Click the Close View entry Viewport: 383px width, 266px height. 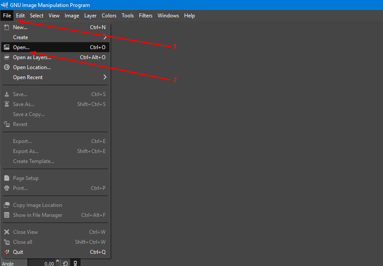(x=55, y=232)
